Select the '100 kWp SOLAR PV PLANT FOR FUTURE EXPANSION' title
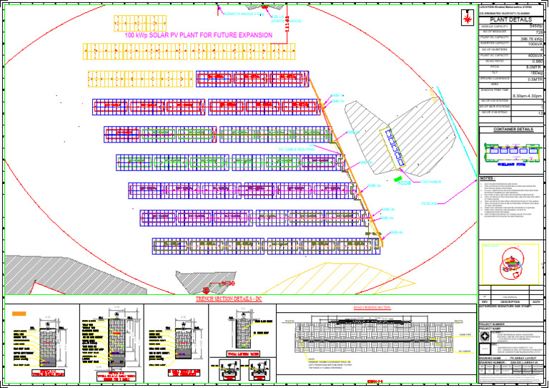The image size is (549, 388). 199,35
